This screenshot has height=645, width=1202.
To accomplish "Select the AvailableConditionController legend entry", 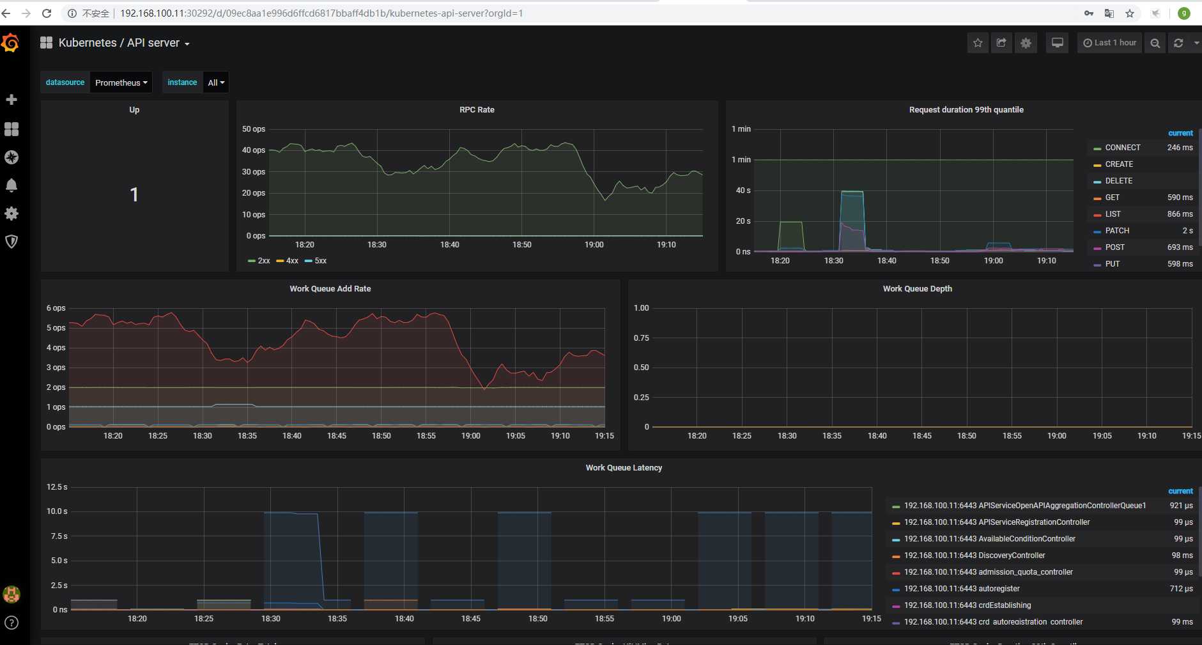I will pos(990,539).
